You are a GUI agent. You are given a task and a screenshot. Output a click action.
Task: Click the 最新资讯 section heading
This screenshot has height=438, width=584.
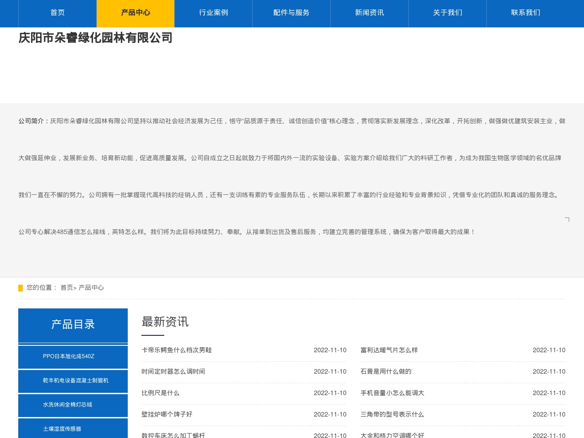point(165,322)
